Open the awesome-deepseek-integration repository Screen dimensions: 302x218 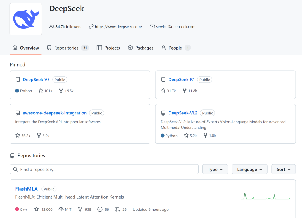click(x=55, y=113)
